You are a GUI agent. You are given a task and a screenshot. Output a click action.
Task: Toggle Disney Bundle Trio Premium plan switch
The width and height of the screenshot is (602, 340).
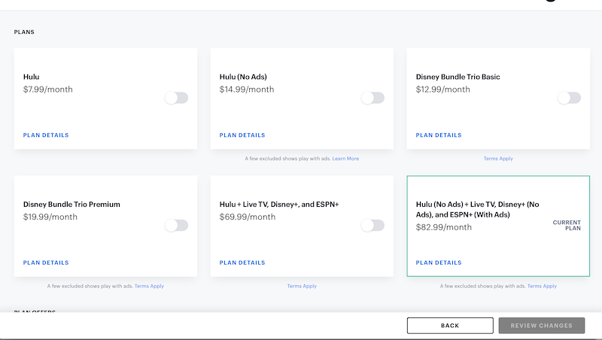click(x=177, y=225)
